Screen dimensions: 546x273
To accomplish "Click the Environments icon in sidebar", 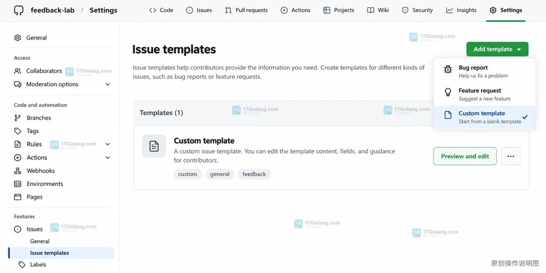I will tap(18, 184).
